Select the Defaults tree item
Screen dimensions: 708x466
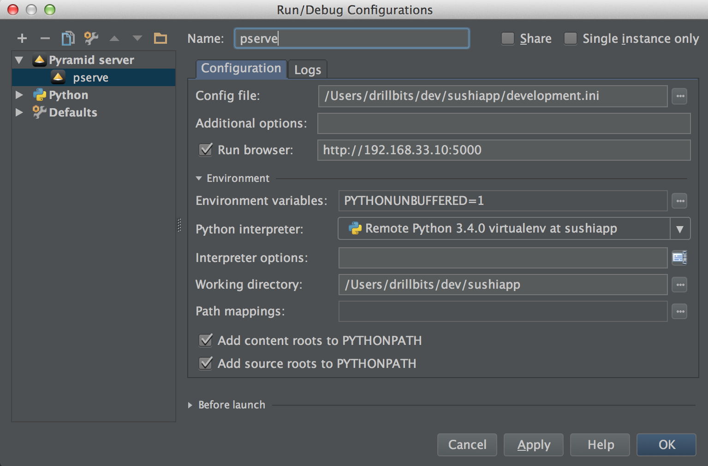(x=72, y=112)
